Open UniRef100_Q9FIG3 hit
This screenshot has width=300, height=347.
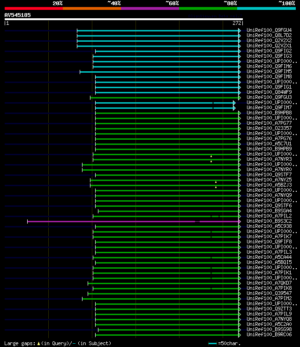pos(269,56)
